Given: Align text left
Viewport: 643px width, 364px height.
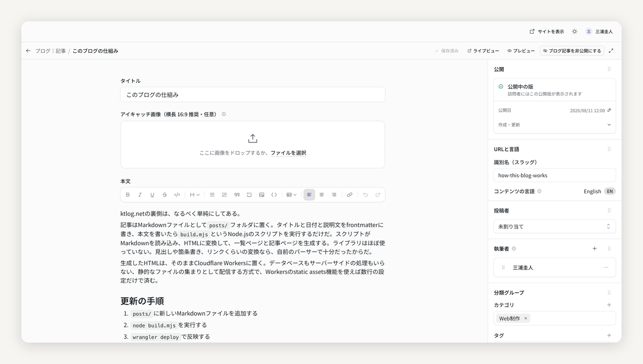Looking at the screenshot, I should 309,195.
